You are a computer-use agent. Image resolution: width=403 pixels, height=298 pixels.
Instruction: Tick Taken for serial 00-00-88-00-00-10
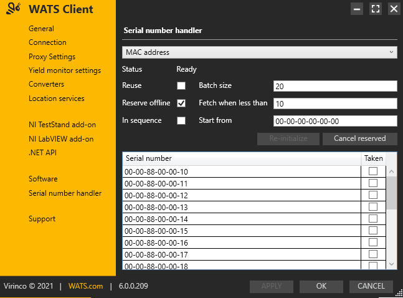(x=373, y=171)
